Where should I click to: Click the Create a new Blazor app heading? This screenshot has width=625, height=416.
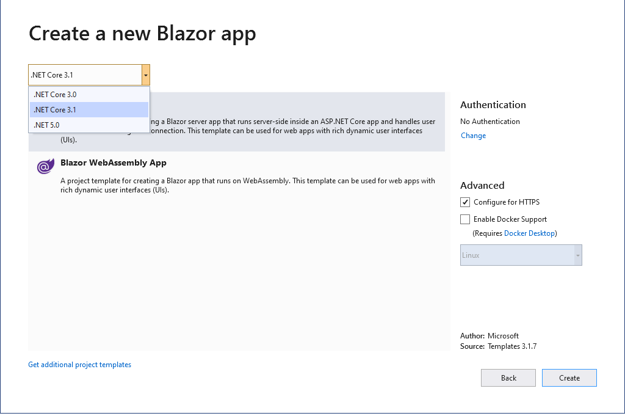coord(142,34)
